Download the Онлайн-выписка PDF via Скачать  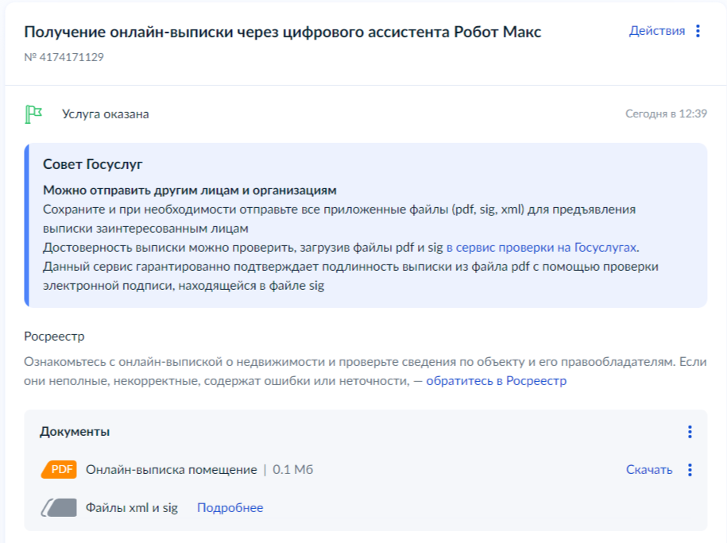pos(649,470)
